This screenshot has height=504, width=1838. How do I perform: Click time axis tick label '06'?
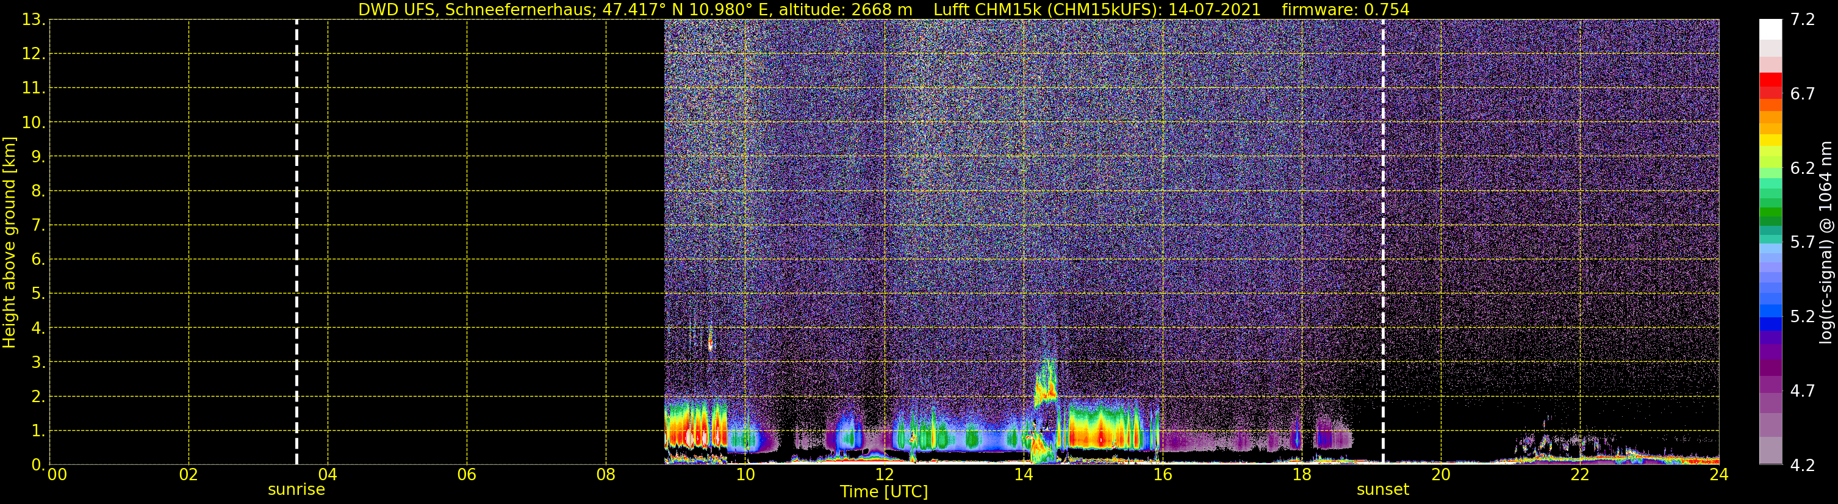pyautogui.click(x=467, y=475)
